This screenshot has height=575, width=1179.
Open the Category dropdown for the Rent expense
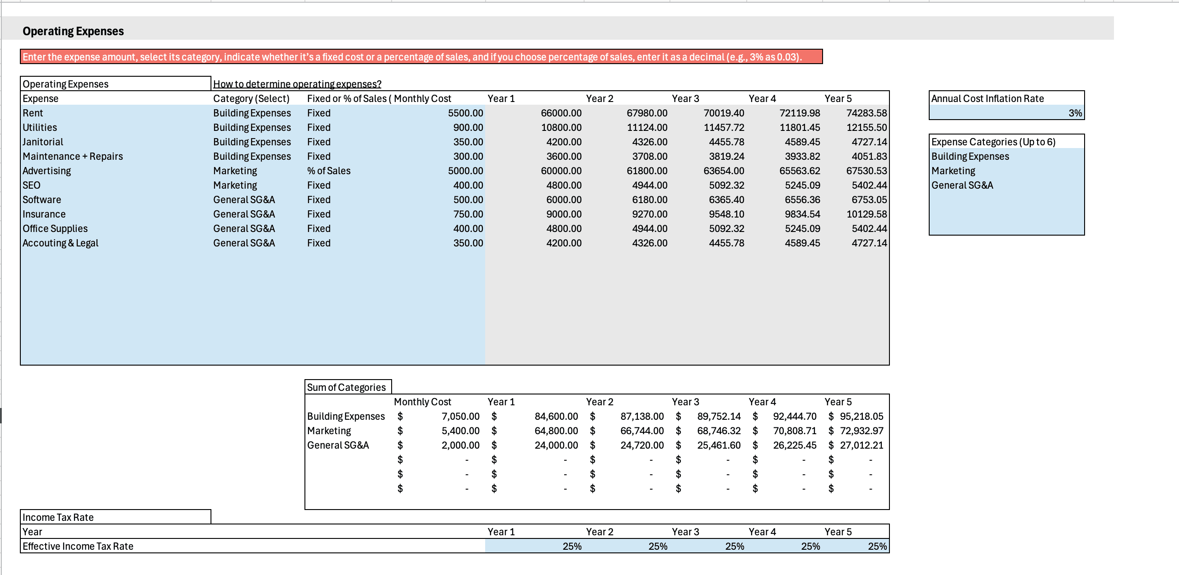[252, 113]
